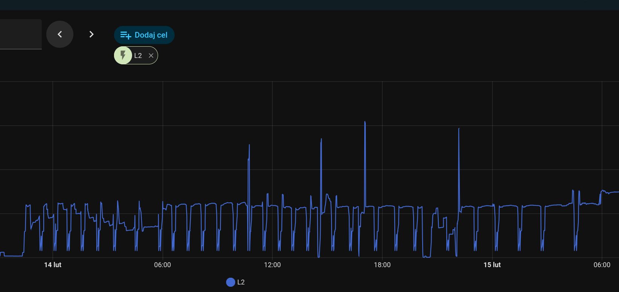This screenshot has width=619, height=292.
Task: Go to the next time period
Action: [x=91, y=34]
